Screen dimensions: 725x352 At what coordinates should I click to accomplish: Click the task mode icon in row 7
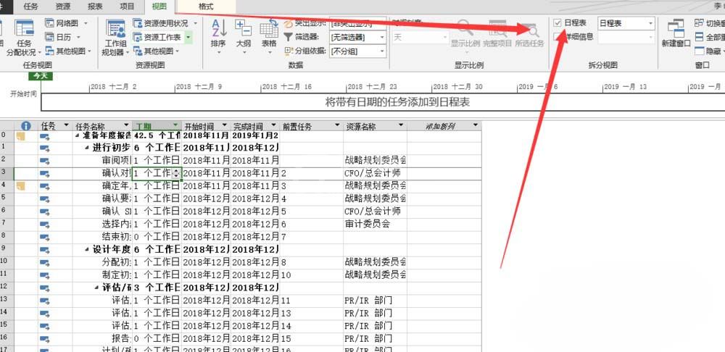click(45, 225)
